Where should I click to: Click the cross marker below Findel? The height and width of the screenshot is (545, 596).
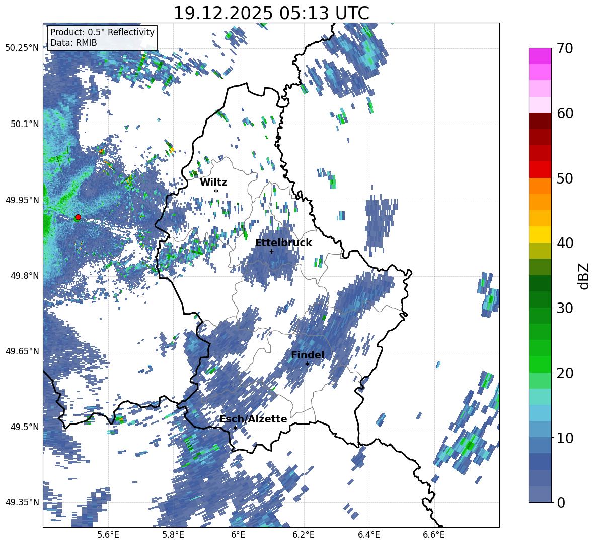[307, 364]
